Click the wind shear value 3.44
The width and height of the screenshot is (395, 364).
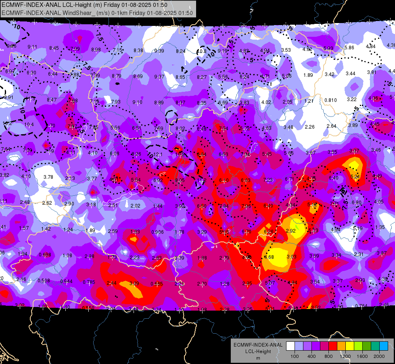tap(350, 74)
